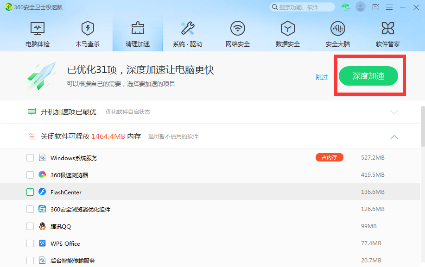This screenshot has width=425, height=267.
Task: Open the 网络安全 wifi icon
Action: click(238, 28)
